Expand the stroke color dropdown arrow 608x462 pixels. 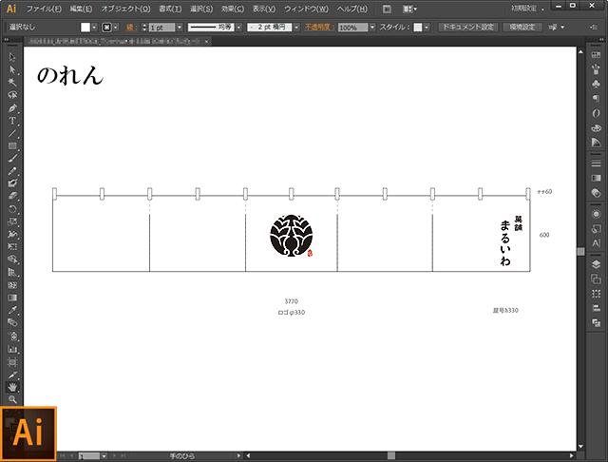point(116,28)
